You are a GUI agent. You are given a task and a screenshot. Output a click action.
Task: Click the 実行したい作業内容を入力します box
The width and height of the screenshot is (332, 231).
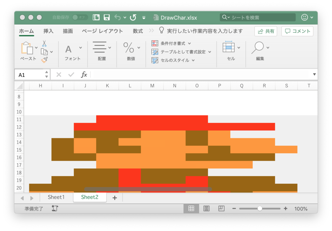click(x=205, y=31)
